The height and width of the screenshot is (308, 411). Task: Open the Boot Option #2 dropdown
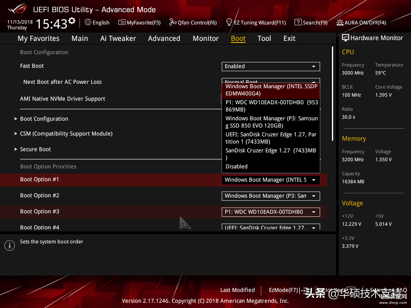(x=271, y=196)
